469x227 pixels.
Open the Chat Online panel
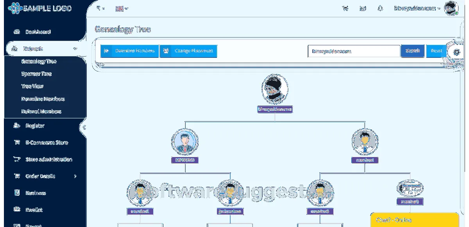point(414,220)
